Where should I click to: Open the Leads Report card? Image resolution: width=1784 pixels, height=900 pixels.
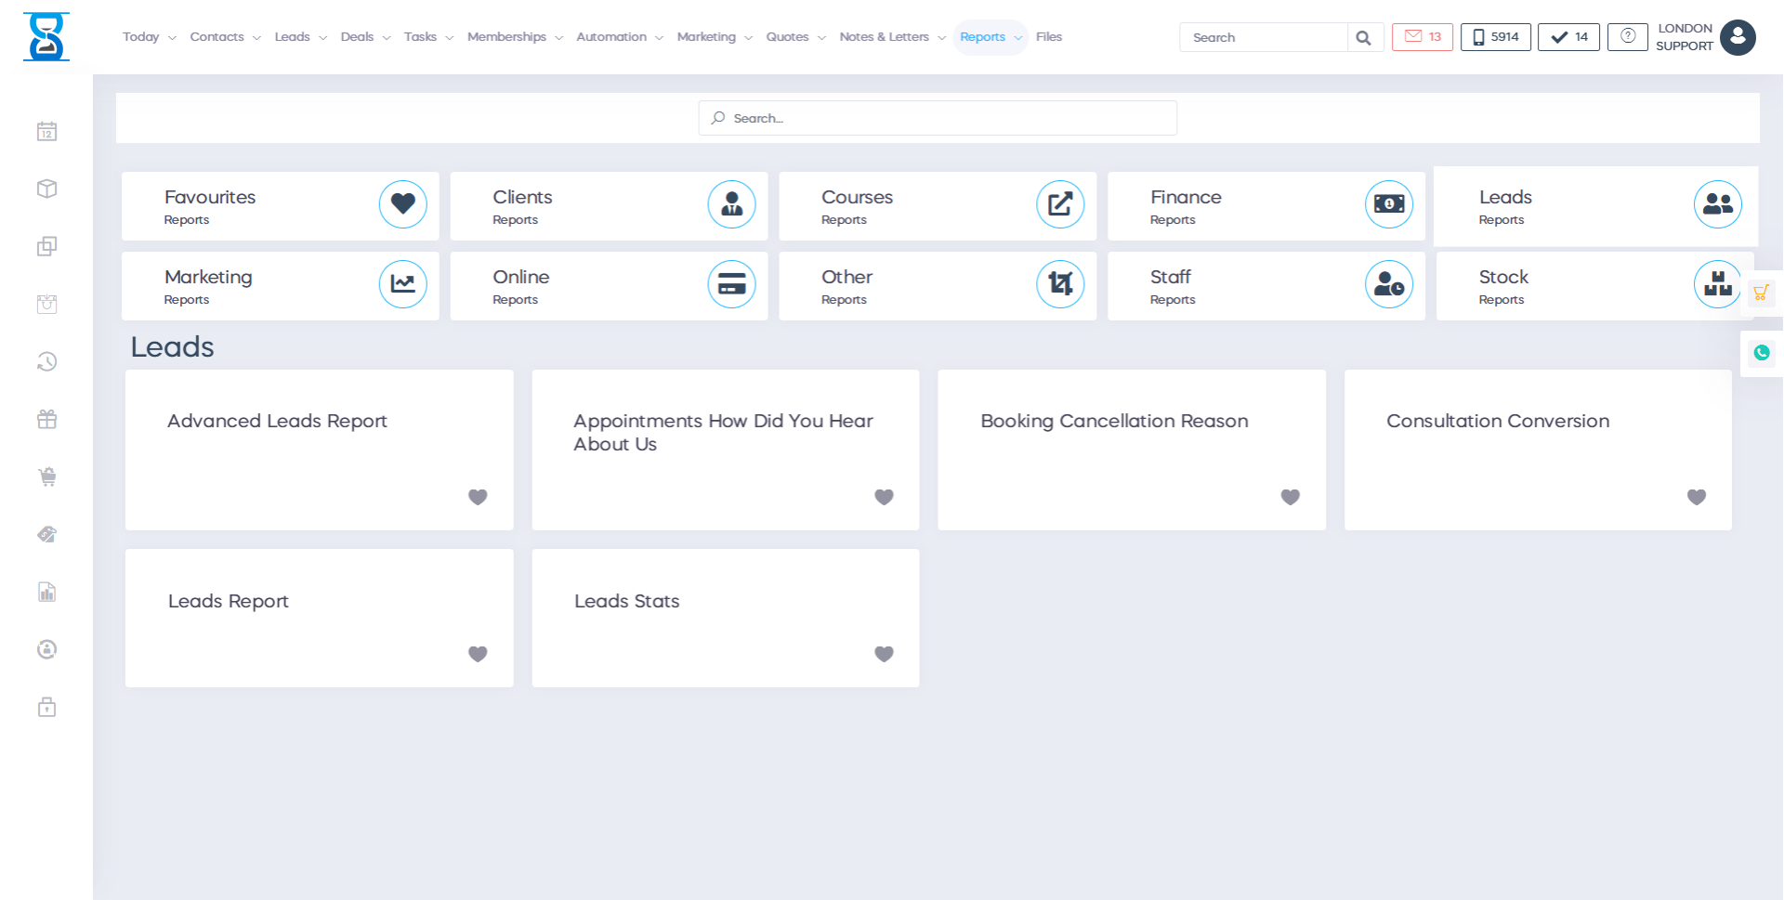(229, 601)
